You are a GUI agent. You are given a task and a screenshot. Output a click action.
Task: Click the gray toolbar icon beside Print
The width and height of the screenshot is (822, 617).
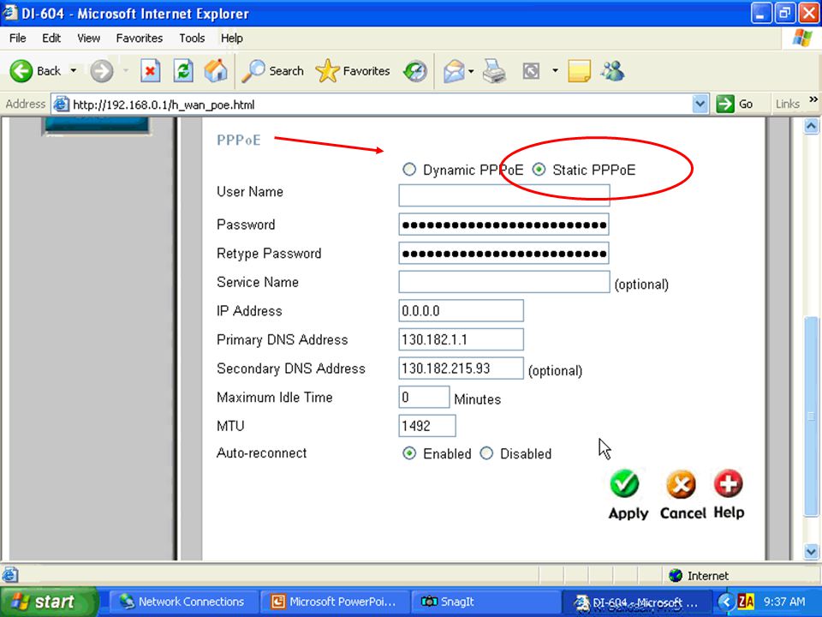(x=531, y=71)
